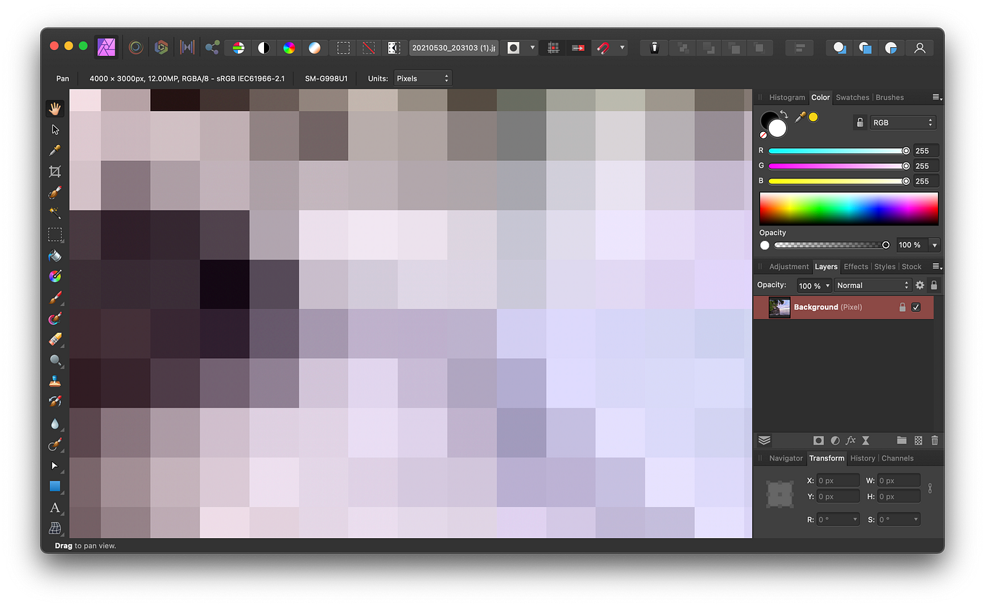
Task: Select the Mesh Warp tool
Action: coord(55,528)
